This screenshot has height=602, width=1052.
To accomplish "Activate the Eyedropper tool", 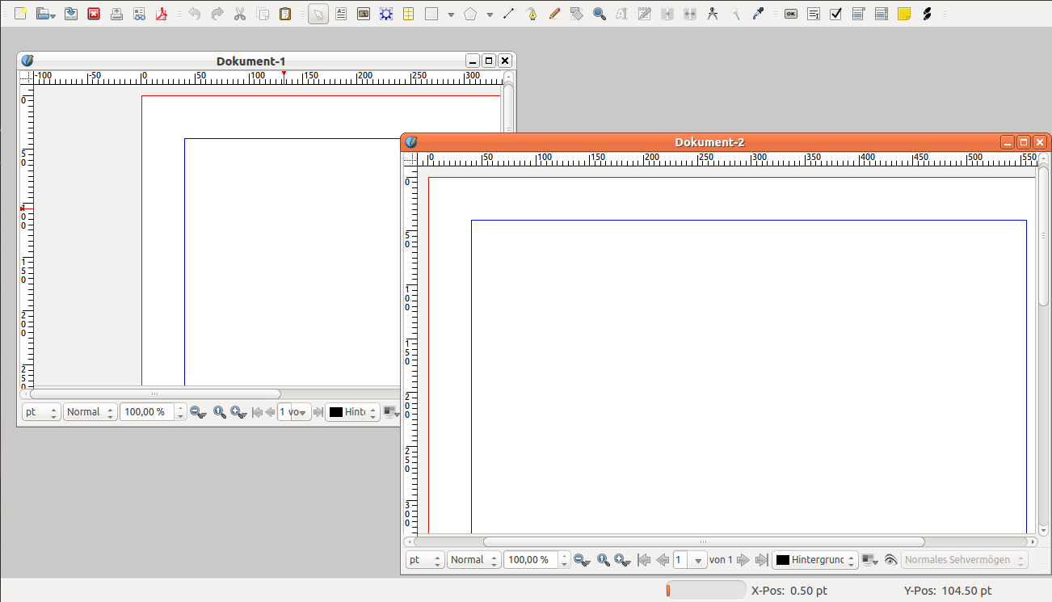I will coord(758,14).
